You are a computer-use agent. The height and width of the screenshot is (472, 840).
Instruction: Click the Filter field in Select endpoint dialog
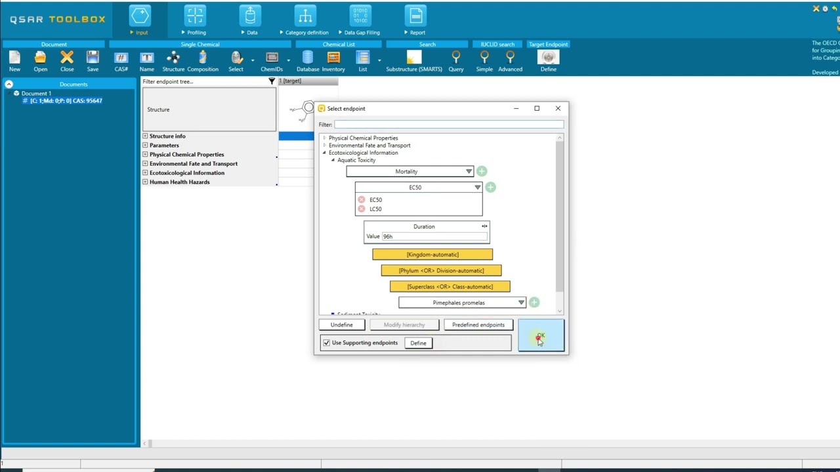(x=449, y=125)
